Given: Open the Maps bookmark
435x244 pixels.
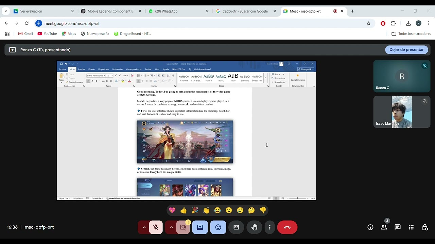Looking at the screenshot, I should tap(69, 34).
